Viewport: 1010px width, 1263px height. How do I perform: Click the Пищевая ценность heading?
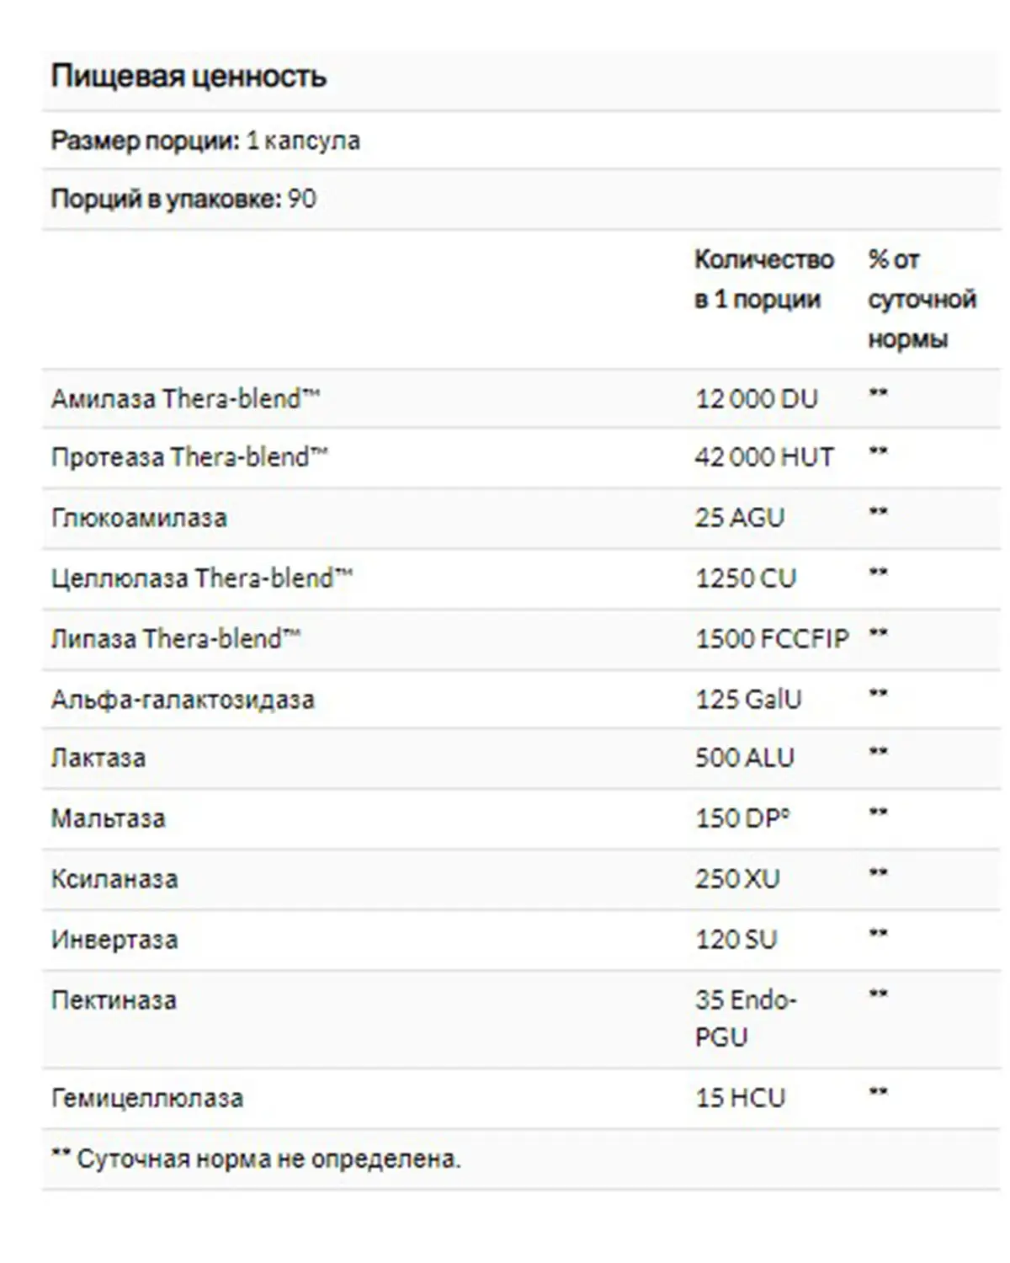[x=189, y=77]
